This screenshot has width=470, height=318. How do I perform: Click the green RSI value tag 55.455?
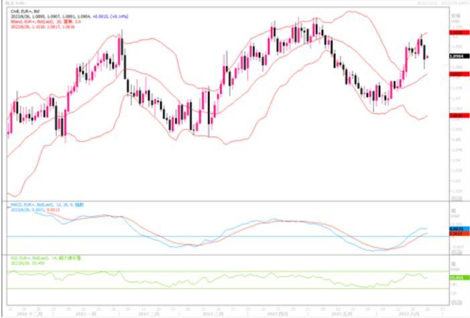[457, 277]
